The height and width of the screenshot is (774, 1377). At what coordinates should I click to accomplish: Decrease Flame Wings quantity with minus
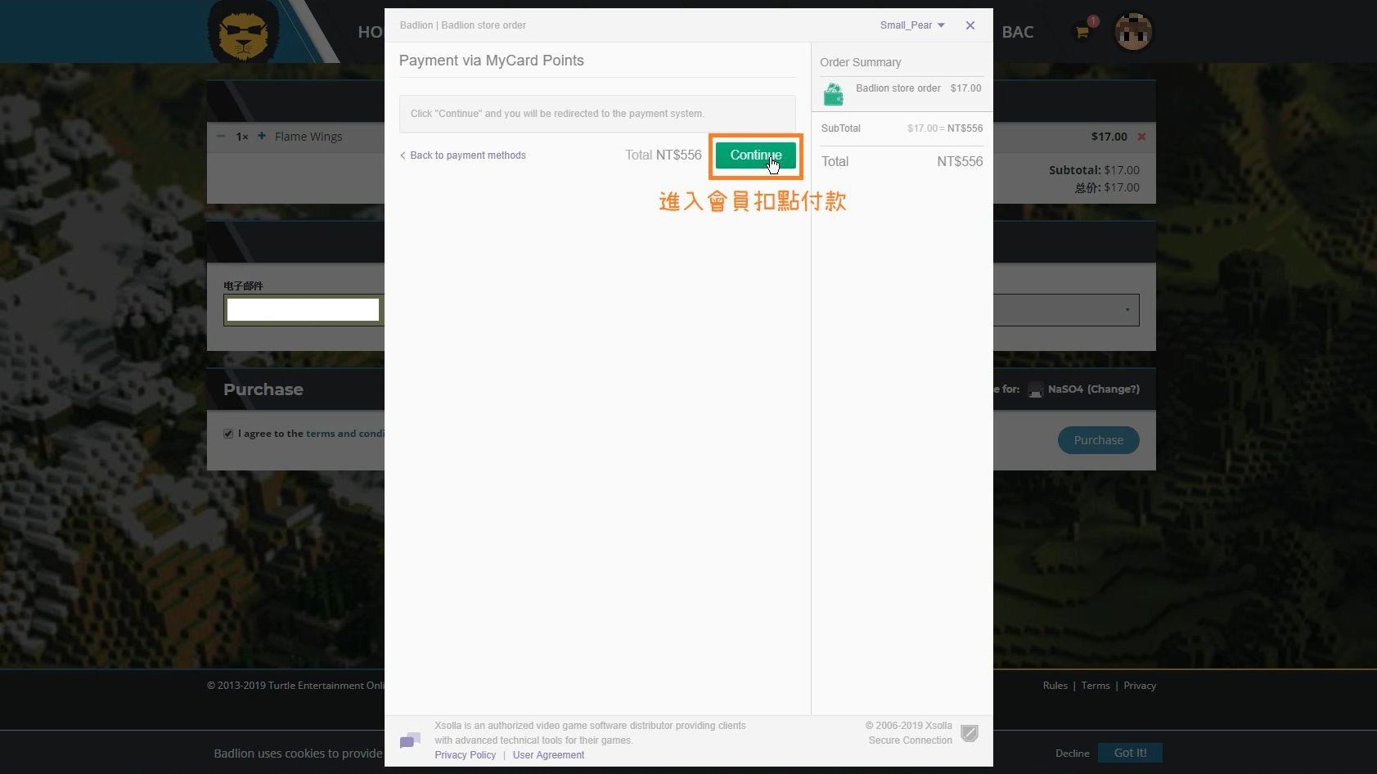(x=221, y=136)
